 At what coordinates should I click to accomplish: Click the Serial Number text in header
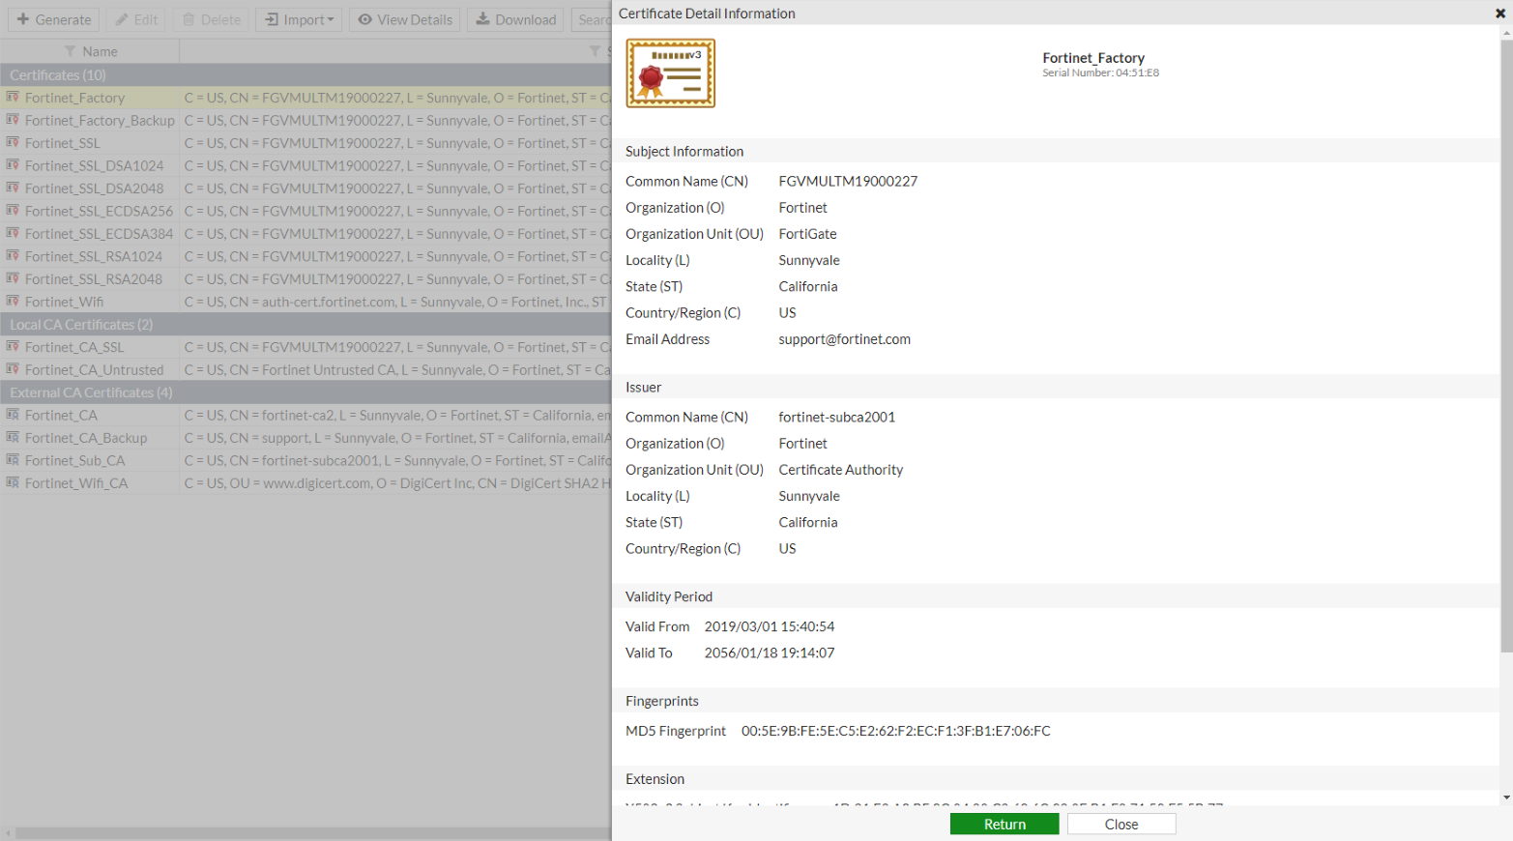(1100, 73)
